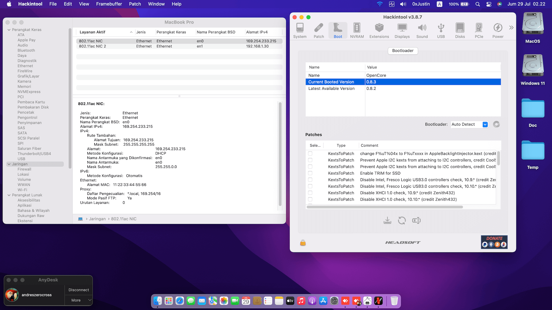The height and width of the screenshot is (310, 552).
Task: Open the NVRAM tab in Hackintool
Action: click(x=357, y=30)
